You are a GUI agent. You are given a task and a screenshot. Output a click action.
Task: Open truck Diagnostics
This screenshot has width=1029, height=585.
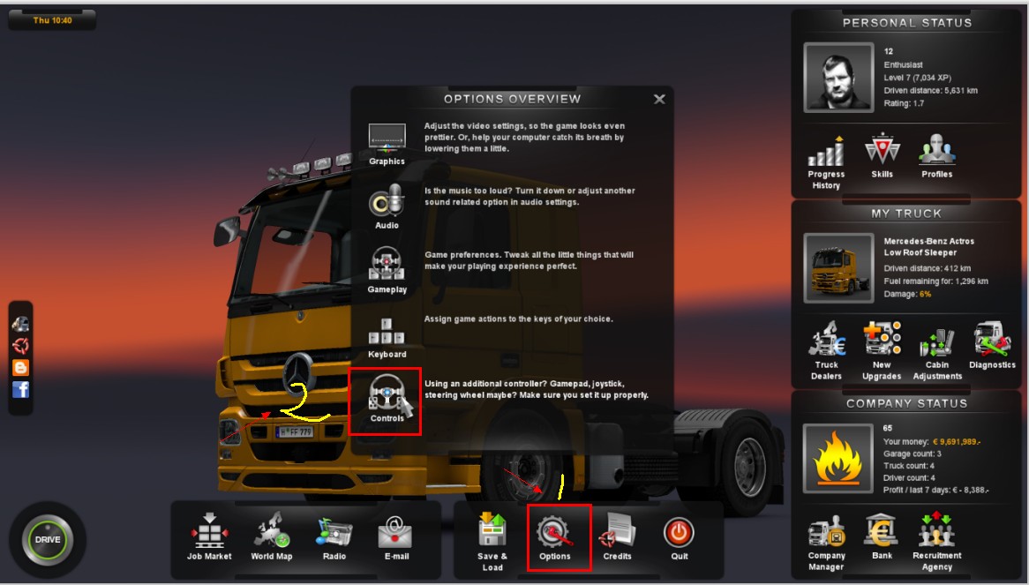click(992, 339)
